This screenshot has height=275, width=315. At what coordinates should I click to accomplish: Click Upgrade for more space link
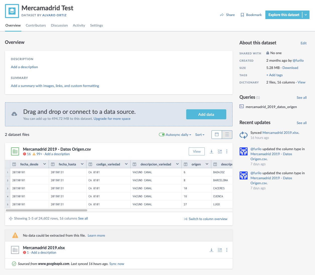pyautogui.click(x=112, y=119)
